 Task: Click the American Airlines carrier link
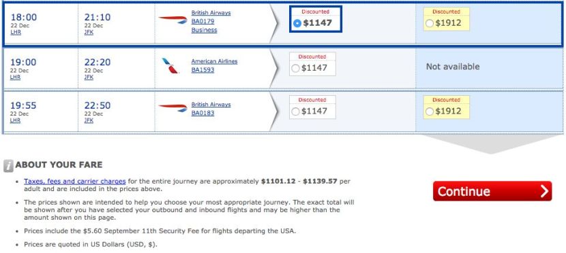[x=214, y=61]
